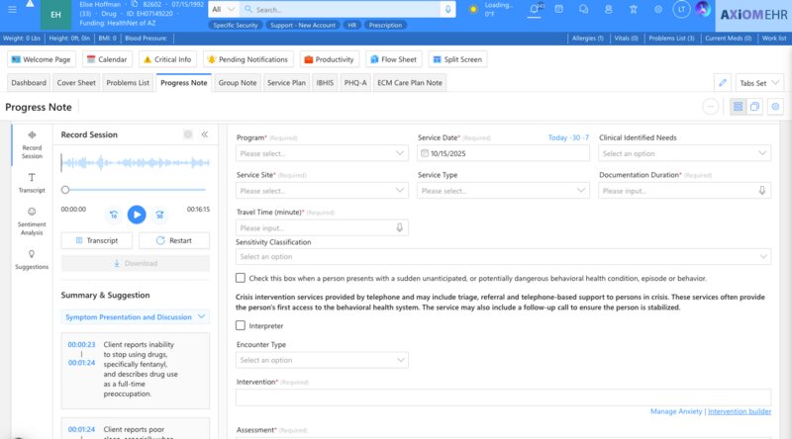Rewind recording 10 seconds
The height and width of the screenshot is (439, 792).
coord(114,215)
